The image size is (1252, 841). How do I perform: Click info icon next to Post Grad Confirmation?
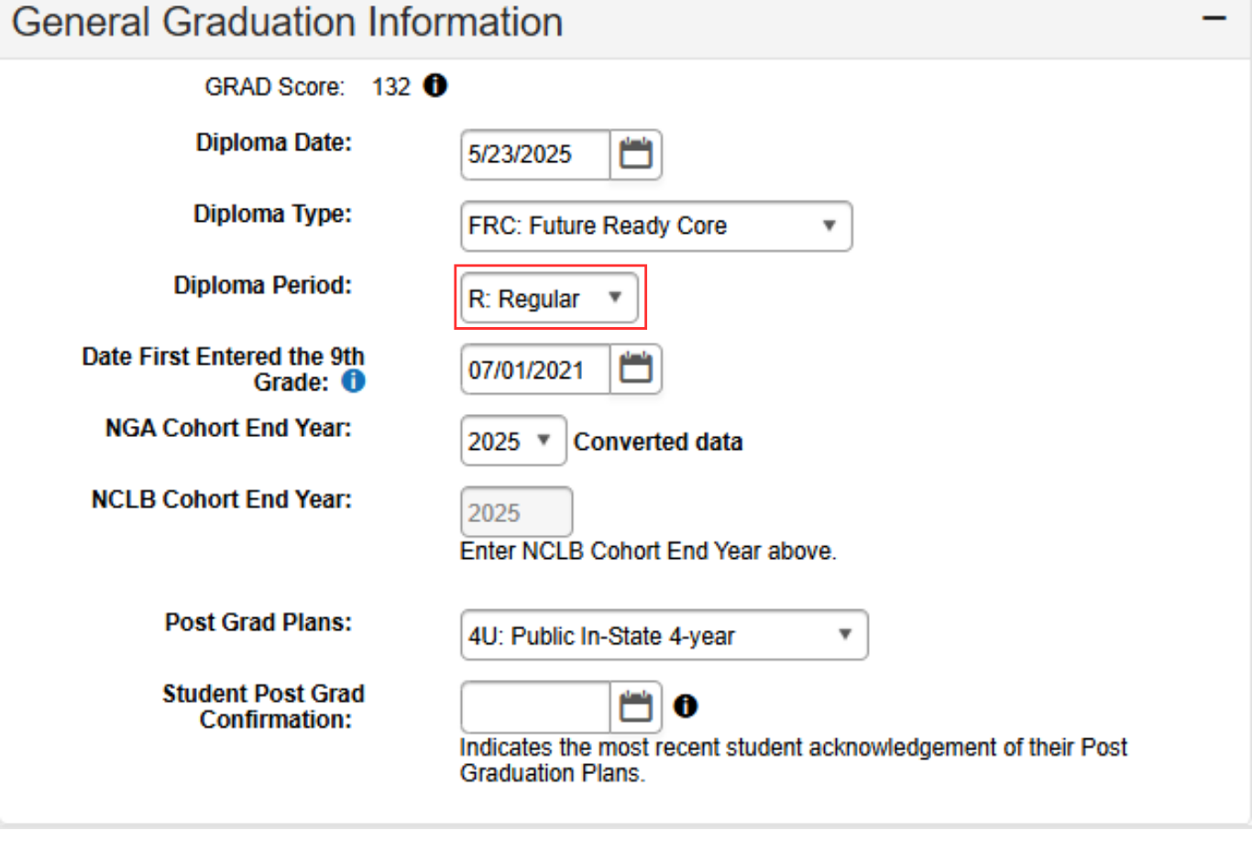click(686, 706)
